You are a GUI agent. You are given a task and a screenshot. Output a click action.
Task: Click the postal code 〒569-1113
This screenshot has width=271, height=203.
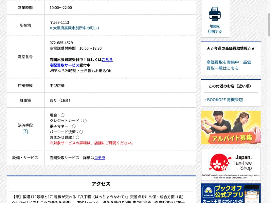[x=59, y=23]
